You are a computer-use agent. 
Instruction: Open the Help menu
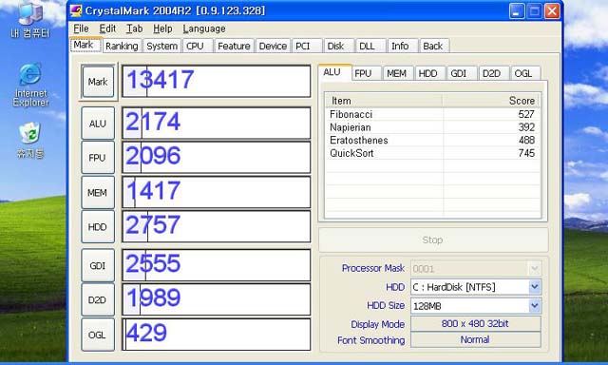pyautogui.click(x=162, y=29)
